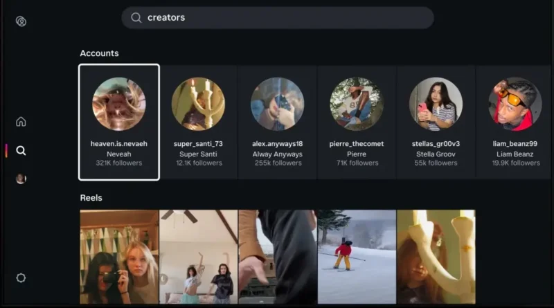Click the search field containing 'creators'
Screen dimensions: 554x308
pyautogui.click(x=277, y=18)
